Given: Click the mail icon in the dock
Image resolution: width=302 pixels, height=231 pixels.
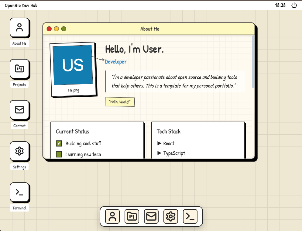Looking at the screenshot, I should point(151,216).
